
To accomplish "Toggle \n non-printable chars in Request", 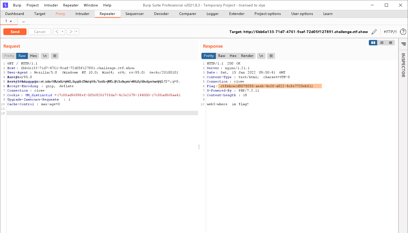I will (x=45, y=56).
